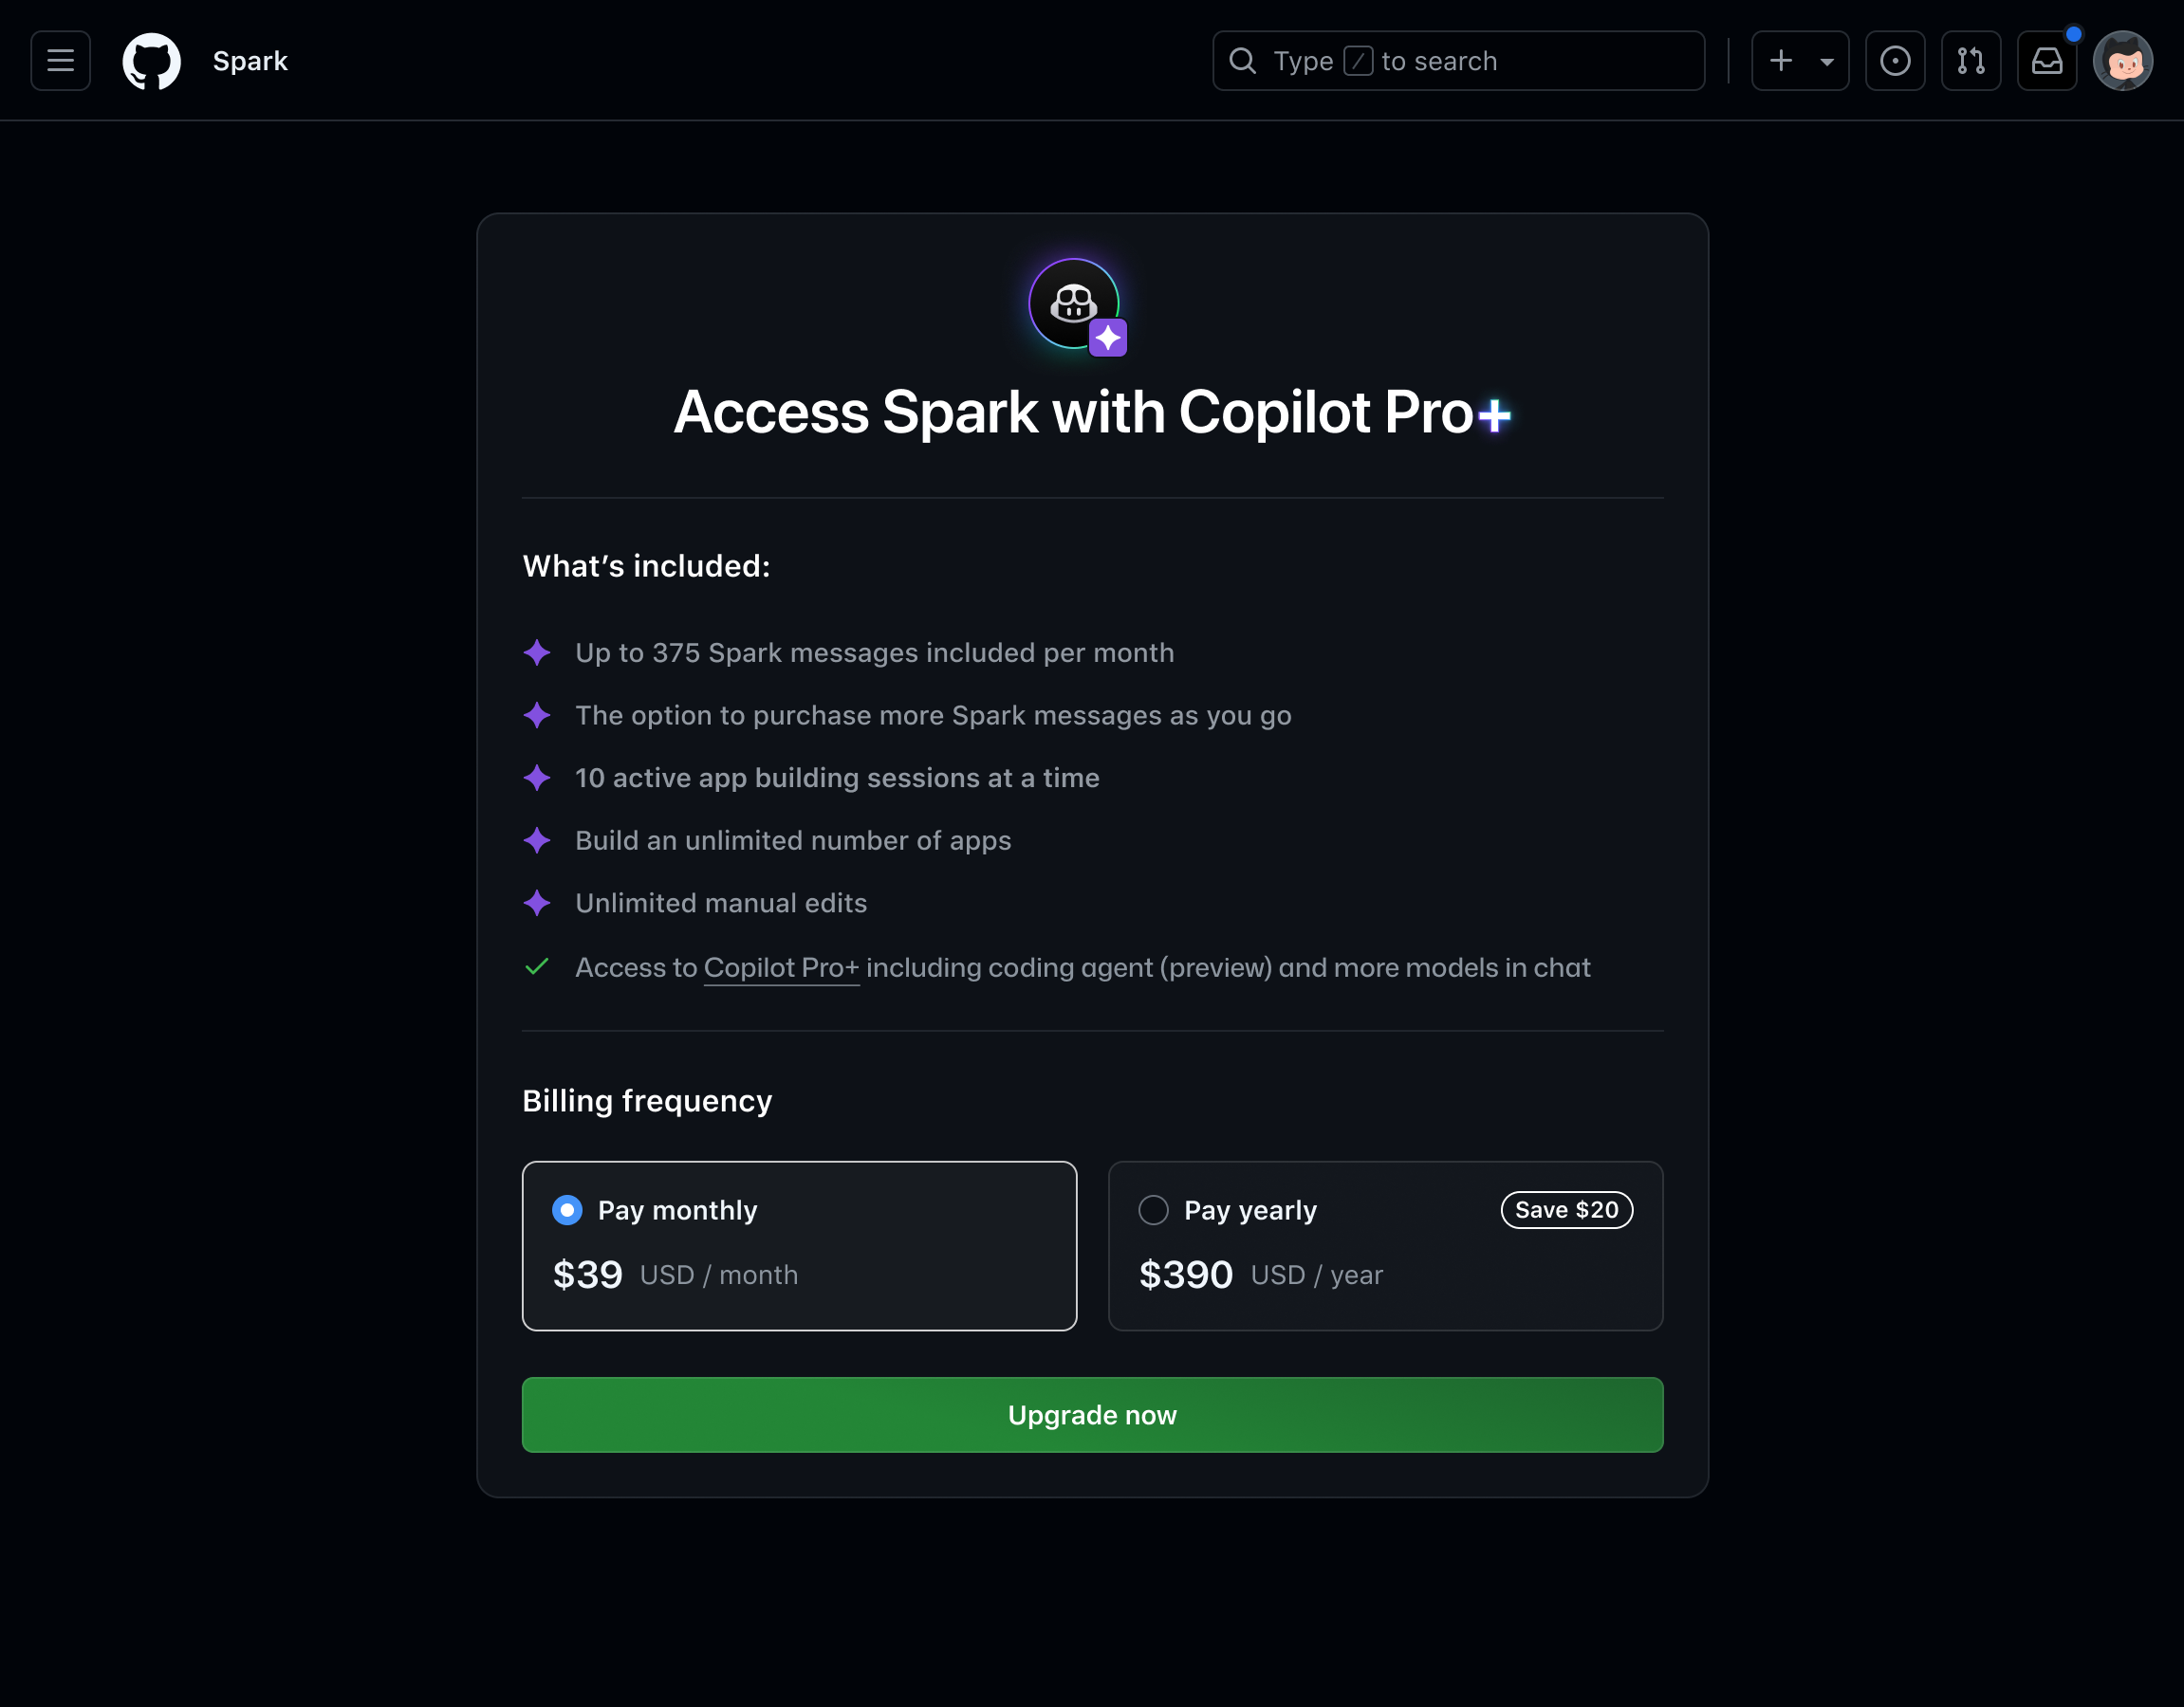The image size is (2184, 1707).
Task: Click the magnifier search icon
Action: [1242, 61]
